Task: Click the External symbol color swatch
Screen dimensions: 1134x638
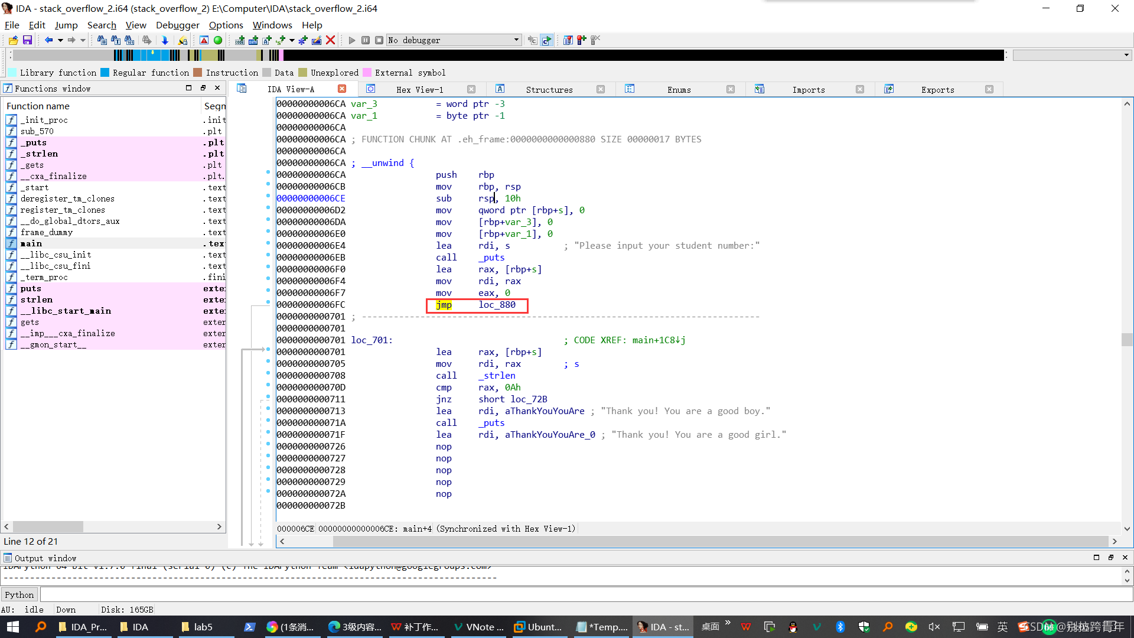Action: click(x=367, y=73)
